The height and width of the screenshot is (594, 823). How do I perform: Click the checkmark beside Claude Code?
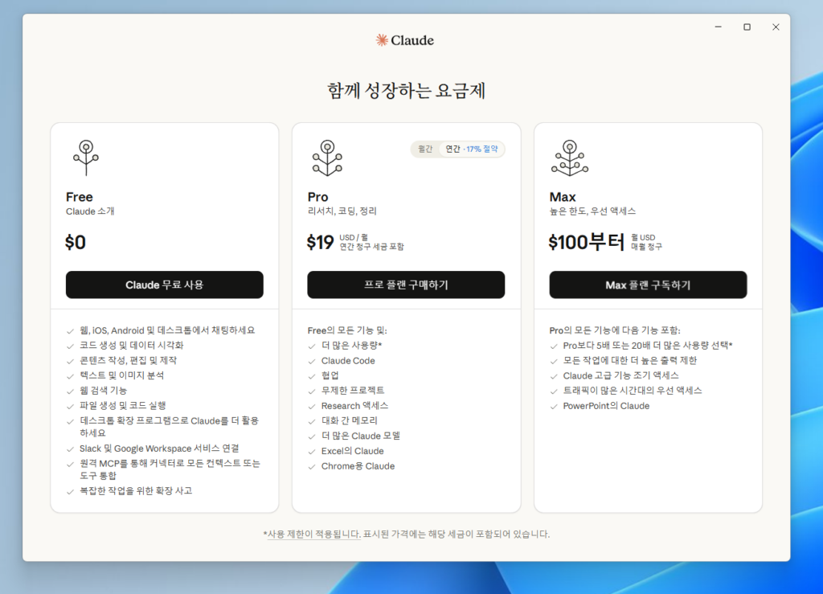pyautogui.click(x=313, y=361)
